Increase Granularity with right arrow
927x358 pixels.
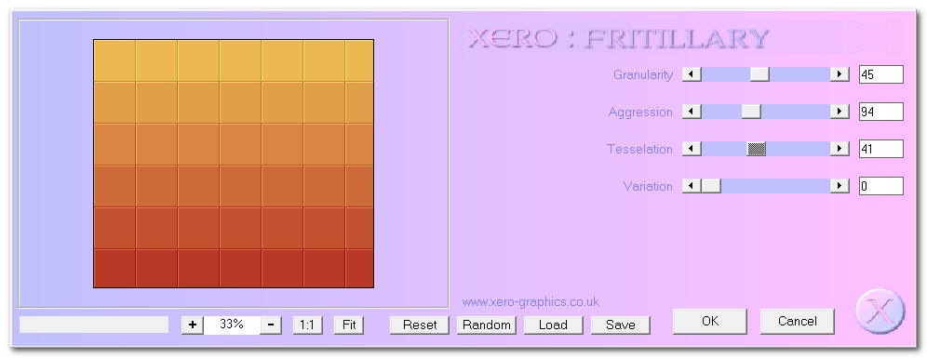(840, 74)
